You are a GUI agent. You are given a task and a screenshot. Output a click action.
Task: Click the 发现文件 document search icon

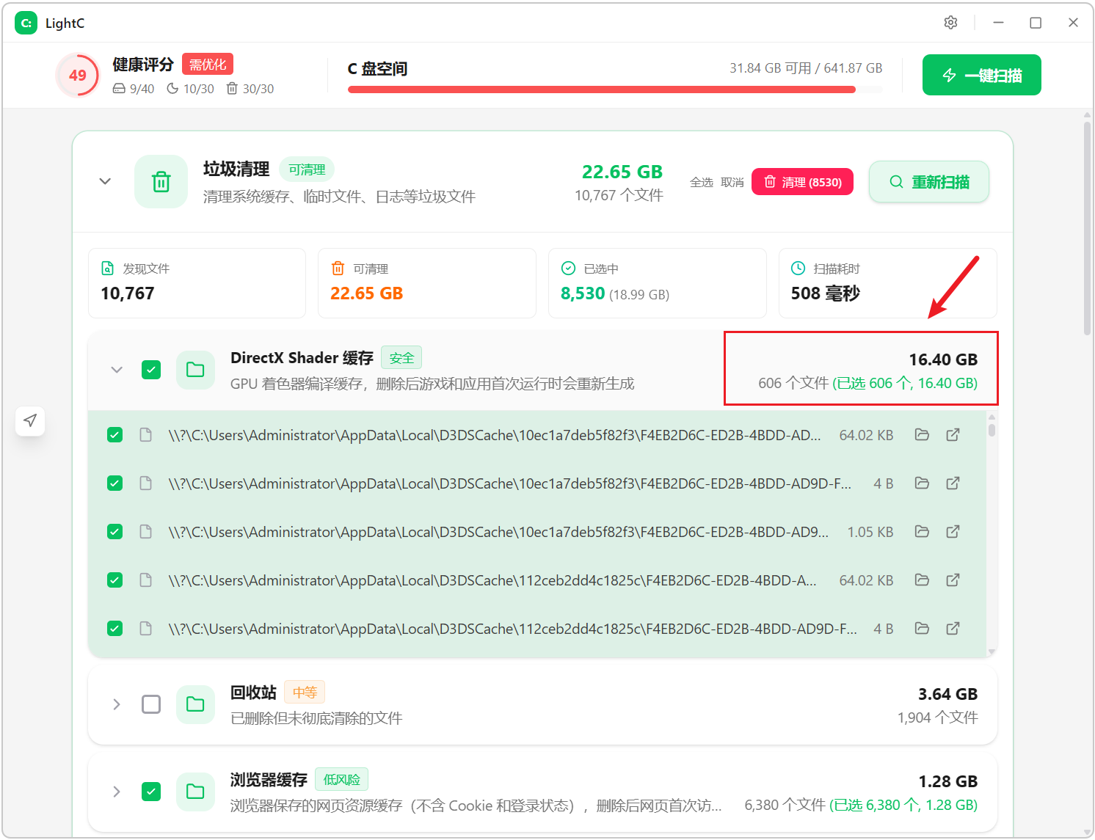[x=108, y=269]
